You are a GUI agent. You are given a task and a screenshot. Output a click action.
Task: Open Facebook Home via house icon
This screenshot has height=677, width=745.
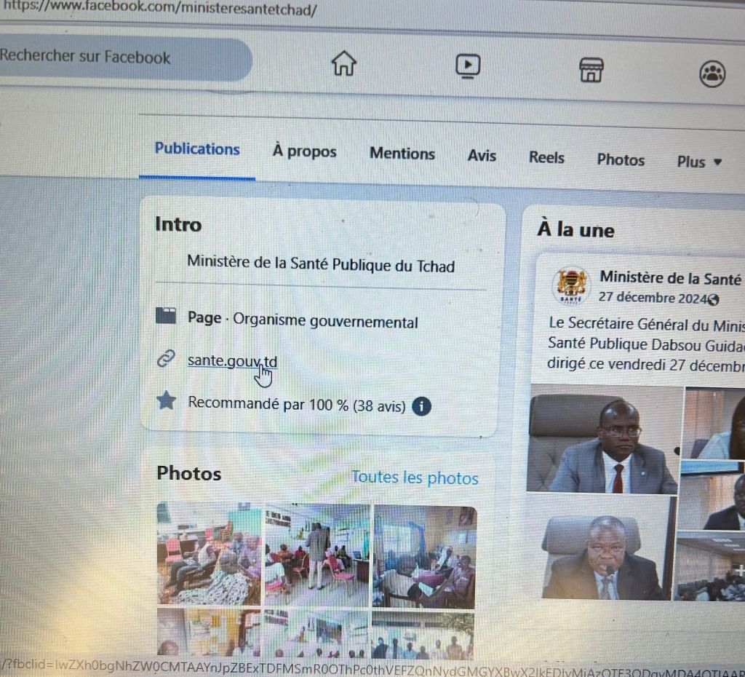344,63
